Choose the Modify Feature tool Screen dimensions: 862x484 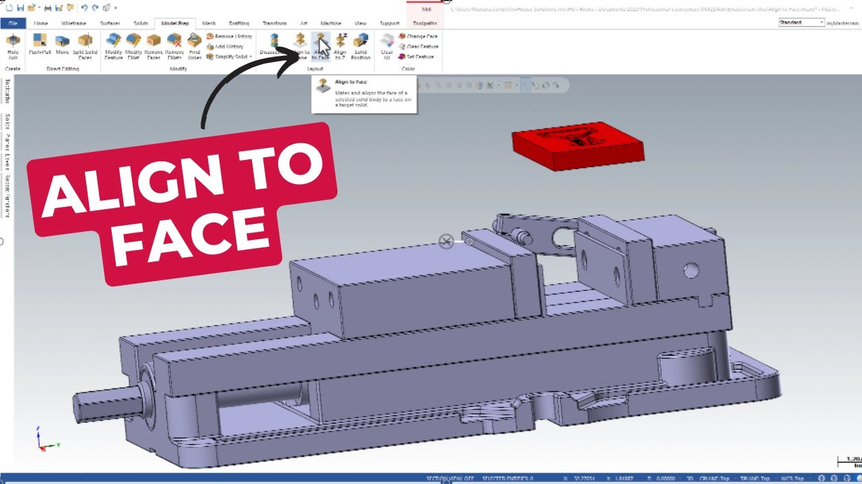(x=114, y=46)
